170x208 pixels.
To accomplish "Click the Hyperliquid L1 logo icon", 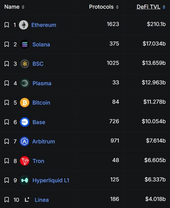I will click(x=25, y=180).
